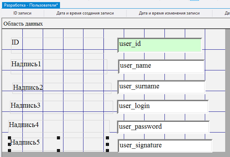Click "Дата и время изменения записи" header
This screenshot has height=157, width=230.
[x=169, y=13]
